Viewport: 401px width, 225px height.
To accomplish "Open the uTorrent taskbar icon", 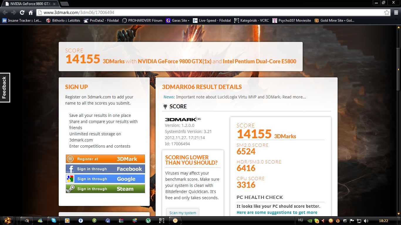I will 148,221.
